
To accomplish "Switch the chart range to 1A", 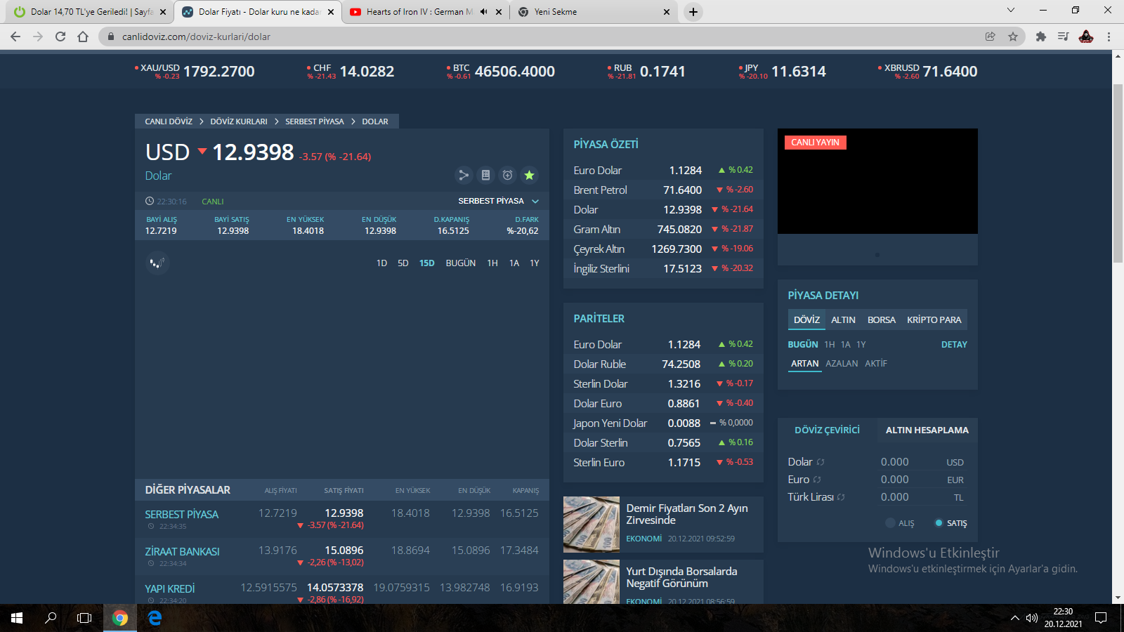I will 514,263.
